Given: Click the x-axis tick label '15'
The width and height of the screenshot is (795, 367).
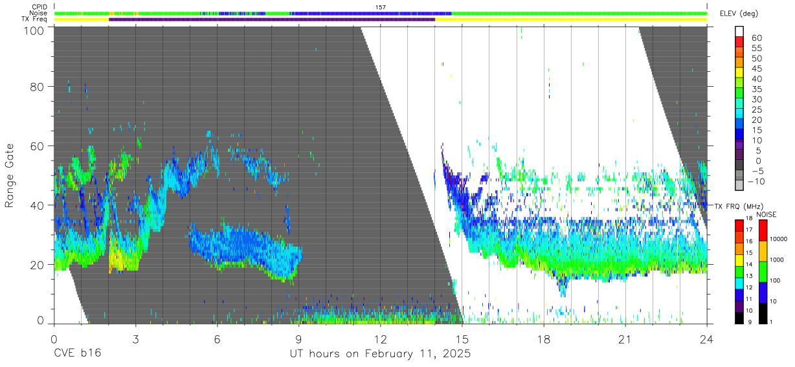Looking at the screenshot, I should 462,339.
